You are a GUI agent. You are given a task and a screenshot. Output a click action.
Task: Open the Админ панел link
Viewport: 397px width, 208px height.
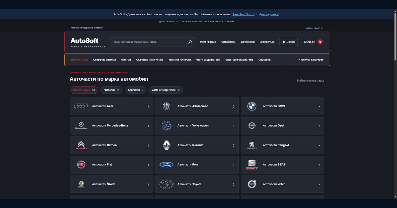point(314,28)
